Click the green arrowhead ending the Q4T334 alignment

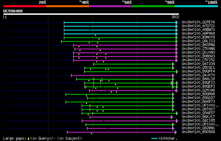click(x=173, y=64)
